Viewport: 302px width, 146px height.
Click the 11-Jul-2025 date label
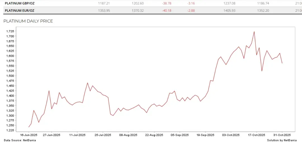[77, 135]
